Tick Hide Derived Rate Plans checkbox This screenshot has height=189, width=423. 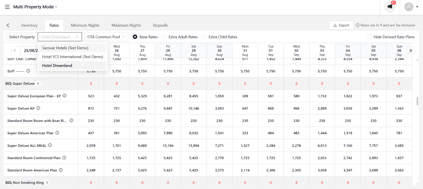pyautogui.click(x=369, y=37)
